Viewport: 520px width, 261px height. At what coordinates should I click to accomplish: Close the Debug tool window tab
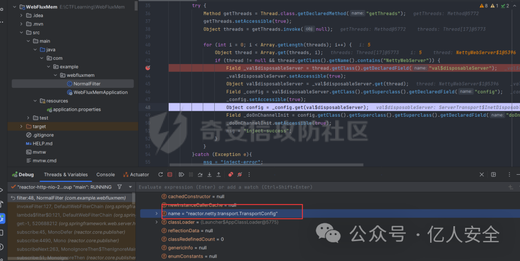point(482,174)
